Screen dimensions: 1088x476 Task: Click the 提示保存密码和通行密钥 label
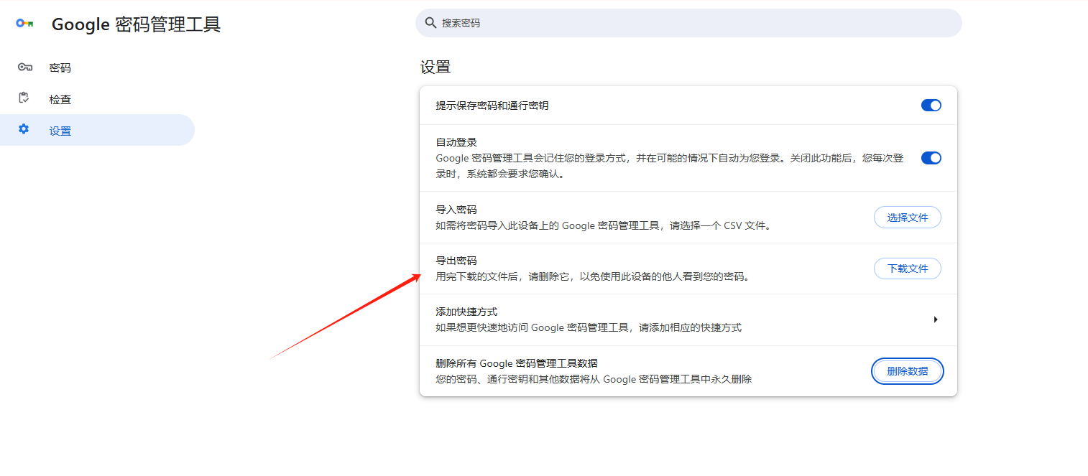click(x=492, y=106)
